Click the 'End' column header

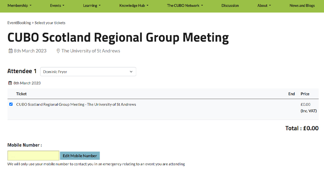click(x=291, y=94)
